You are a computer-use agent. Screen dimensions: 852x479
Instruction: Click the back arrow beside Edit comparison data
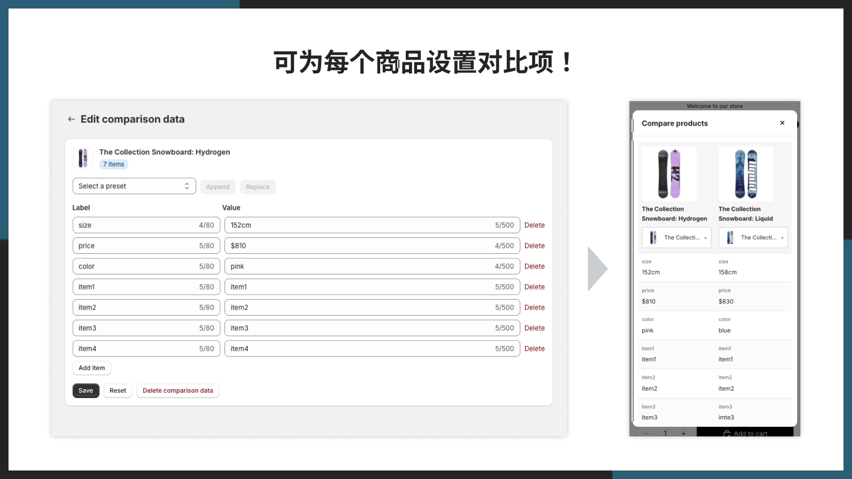71,119
